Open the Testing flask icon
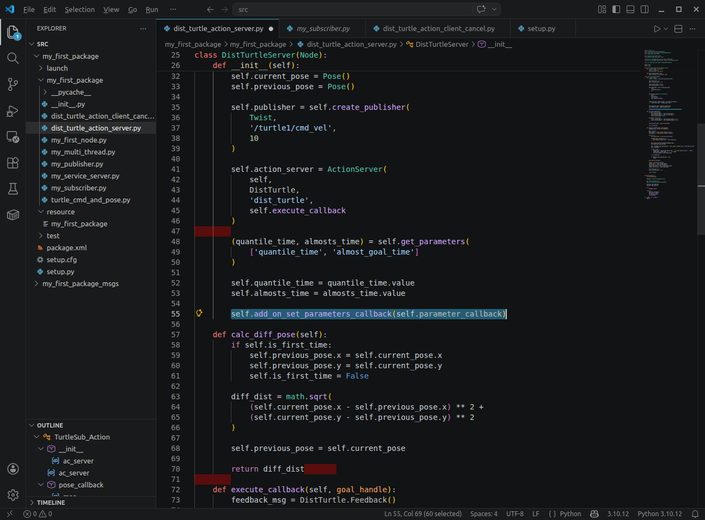 pyautogui.click(x=13, y=189)
